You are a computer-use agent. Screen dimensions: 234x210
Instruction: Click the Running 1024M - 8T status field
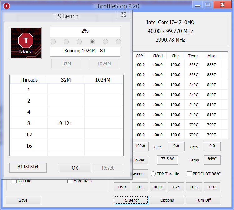coord(85,52)
